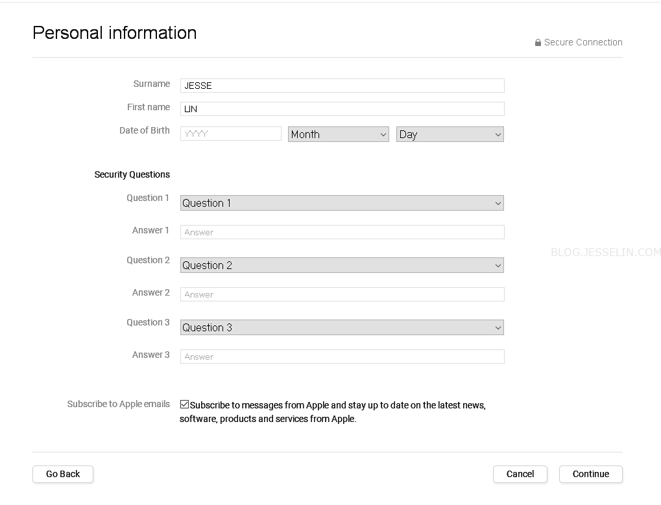Click the Secure Connection text
The height and width of the screenshot is (505, 661).
click(x=583, y=43)
